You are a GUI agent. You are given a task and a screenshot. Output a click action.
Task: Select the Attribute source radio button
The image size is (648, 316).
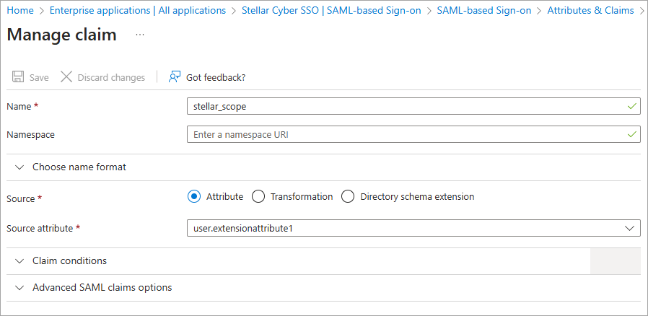pos(193,196)
